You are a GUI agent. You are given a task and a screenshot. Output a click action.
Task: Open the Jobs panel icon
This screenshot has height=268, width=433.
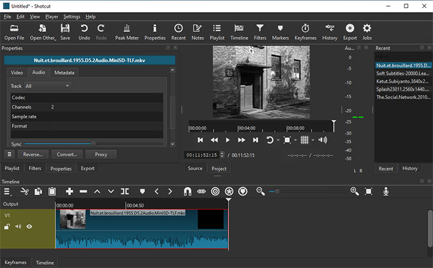pos(367,31)
